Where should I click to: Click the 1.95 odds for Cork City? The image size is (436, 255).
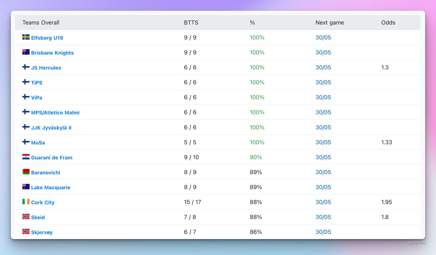387,202
